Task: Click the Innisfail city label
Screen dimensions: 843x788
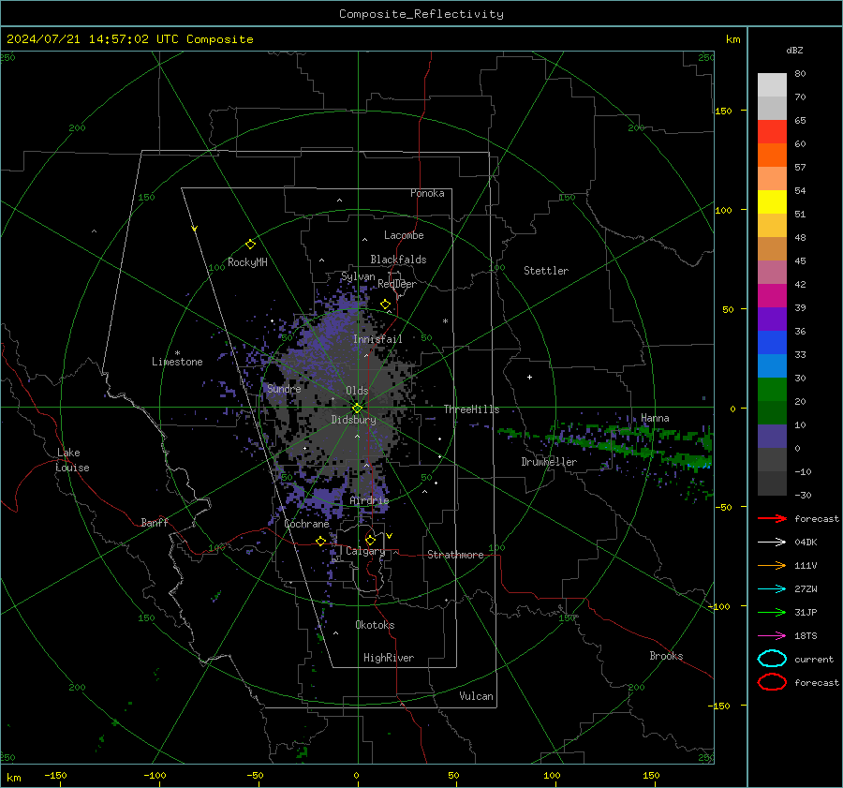Action: (x=377, y=339)
